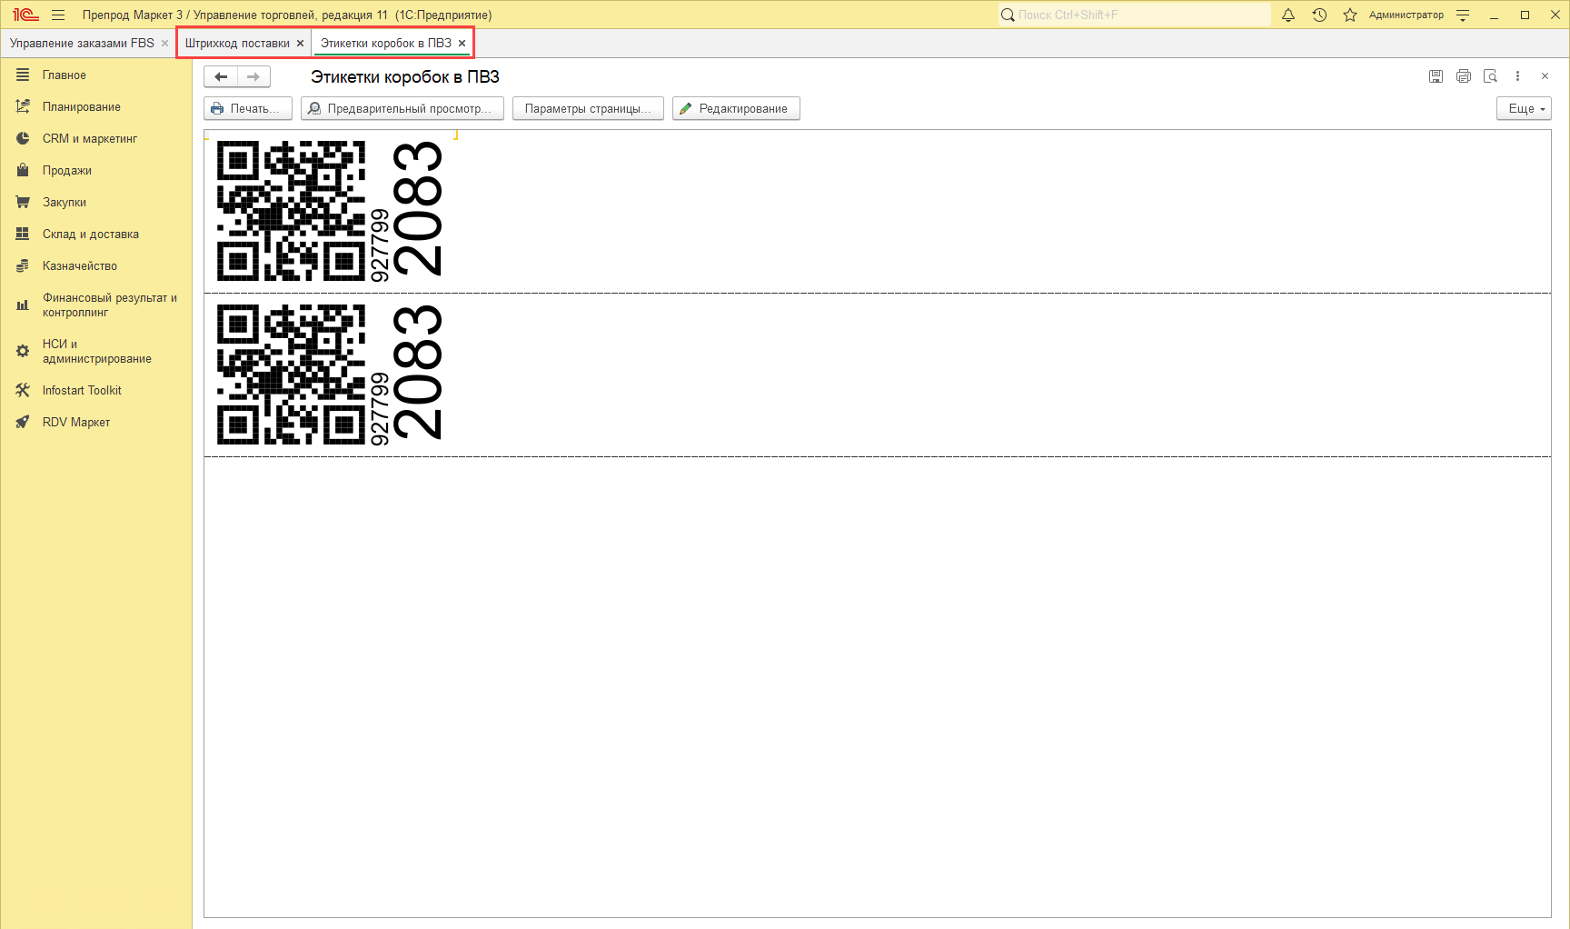Open RDV Маркет rocket icon
Image resolution: width=1570 pixels, height=929 pixels.
(x=23, y=423)
